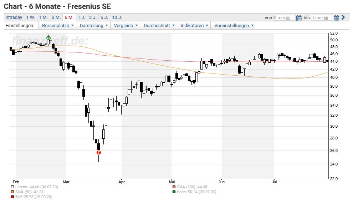
Task: Focus the von start date input field
Action: pyautogui.click(x=284, y=18)
